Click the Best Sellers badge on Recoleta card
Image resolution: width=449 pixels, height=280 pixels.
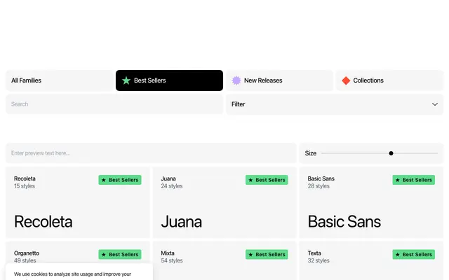tap(120, 180)
